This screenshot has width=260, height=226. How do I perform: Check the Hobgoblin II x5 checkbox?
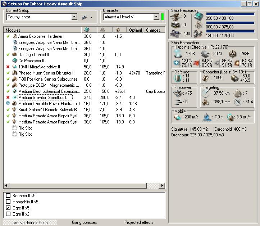(8, 202)
